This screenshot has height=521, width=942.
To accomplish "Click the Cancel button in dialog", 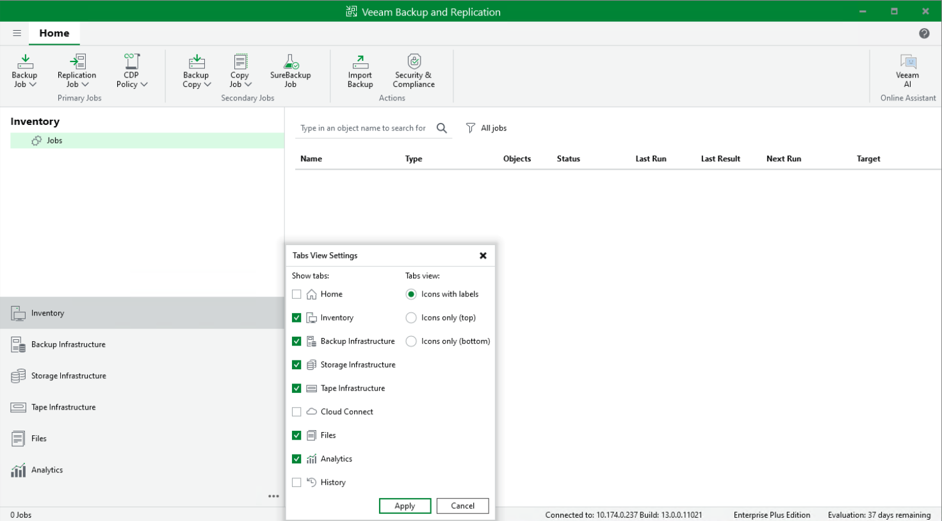I will click(462, 506).
